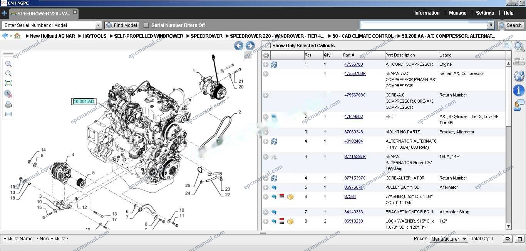Viewport: 526px width, 251px height.
Task: Add a new tab with plus icon
Action: click(x=4, y=13)
